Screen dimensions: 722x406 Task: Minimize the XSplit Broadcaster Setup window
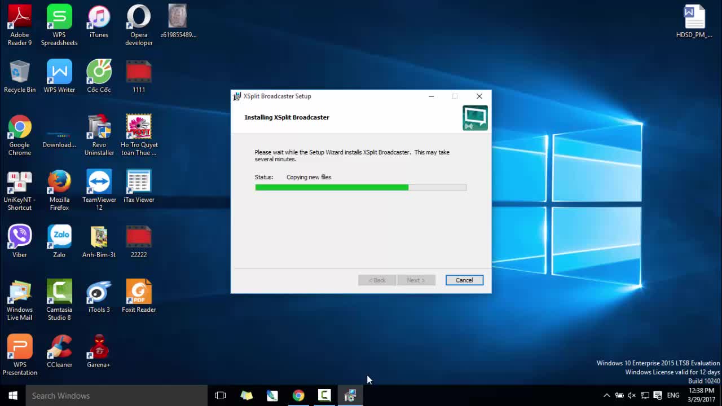(431, 96)
